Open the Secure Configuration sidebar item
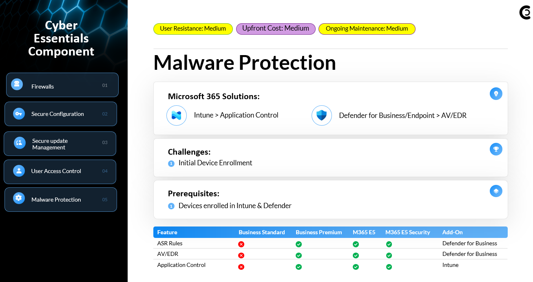Viewport: 533px width, 282px height. [61, 114]
